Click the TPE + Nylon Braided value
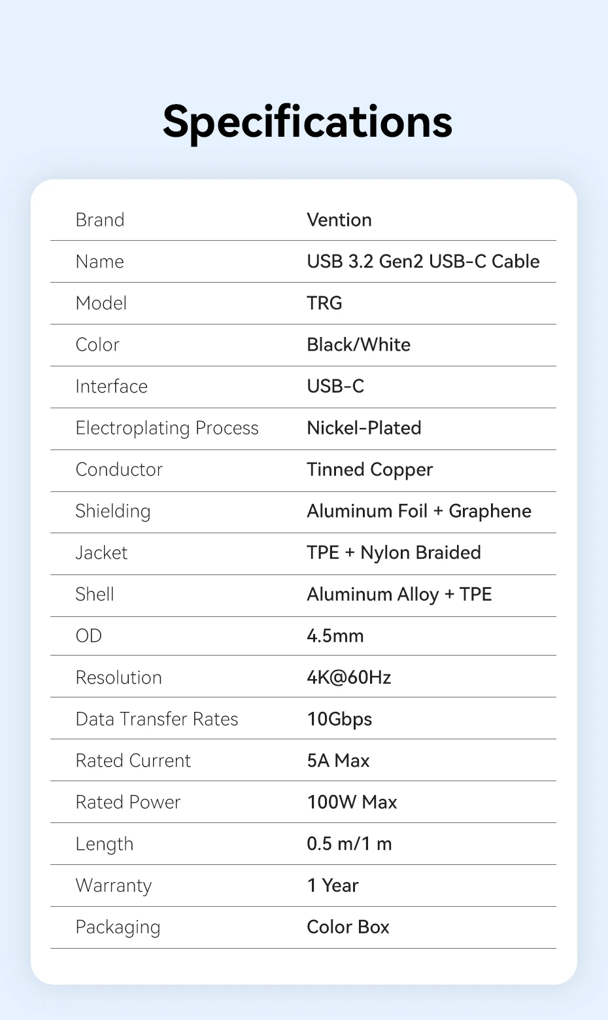 394,553
